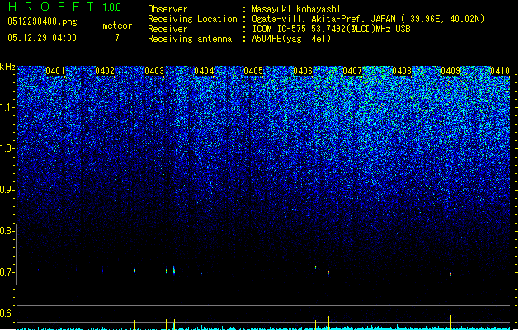Click the version number 1.0.0
This screenshot has width=519, height=330.
(x=111, y=7)
